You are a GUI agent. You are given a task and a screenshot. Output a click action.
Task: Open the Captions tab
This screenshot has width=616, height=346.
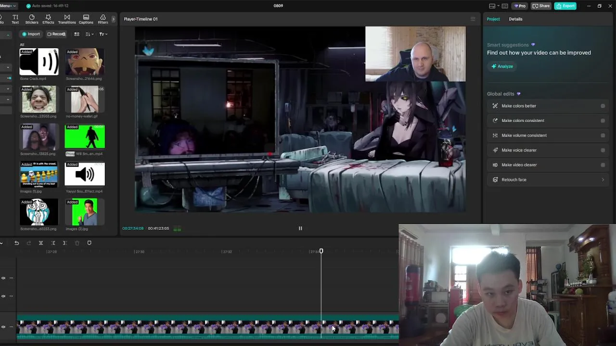click(x=86, y=19)
